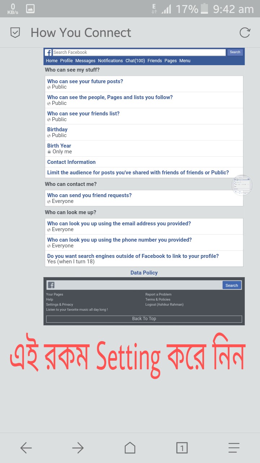Go back with the browser back arrow
Viewport: 260px width, 463px height.
(x=26, y=448)
